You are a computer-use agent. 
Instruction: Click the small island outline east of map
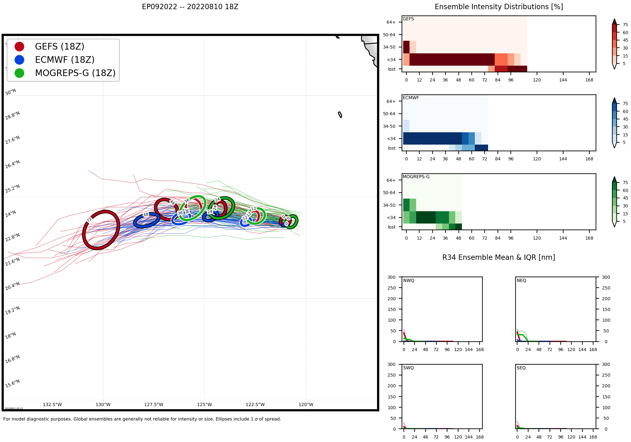(340, 115)
